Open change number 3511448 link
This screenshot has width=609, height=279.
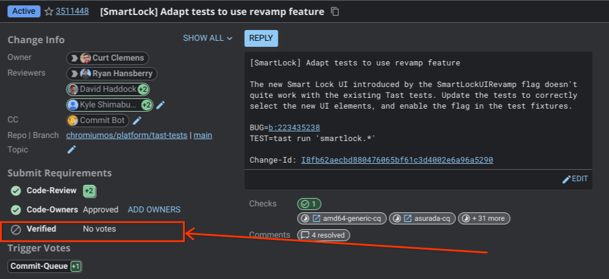coord(73,11)
